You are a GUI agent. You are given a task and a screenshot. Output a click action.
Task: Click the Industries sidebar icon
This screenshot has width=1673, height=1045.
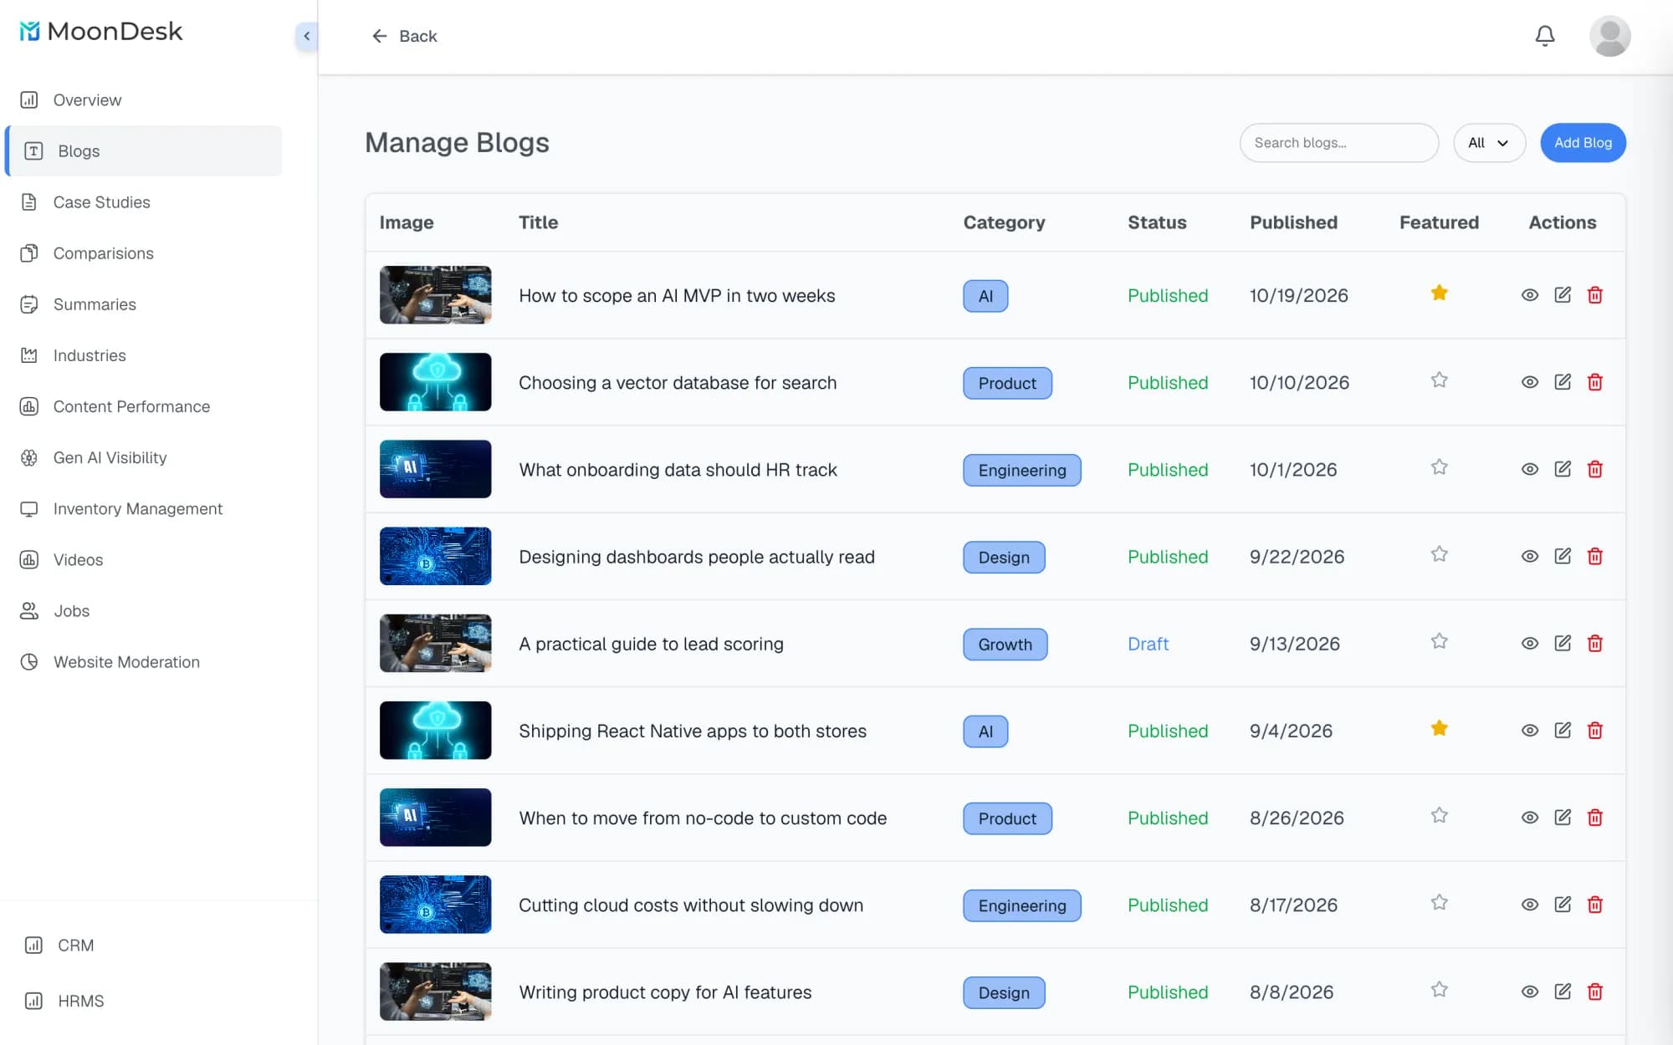pyautogui.click(x=29, y=355)
